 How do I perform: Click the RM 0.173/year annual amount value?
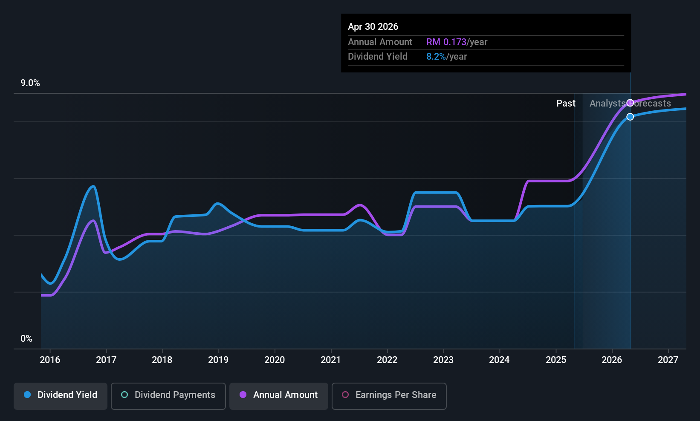click(457, 42)
